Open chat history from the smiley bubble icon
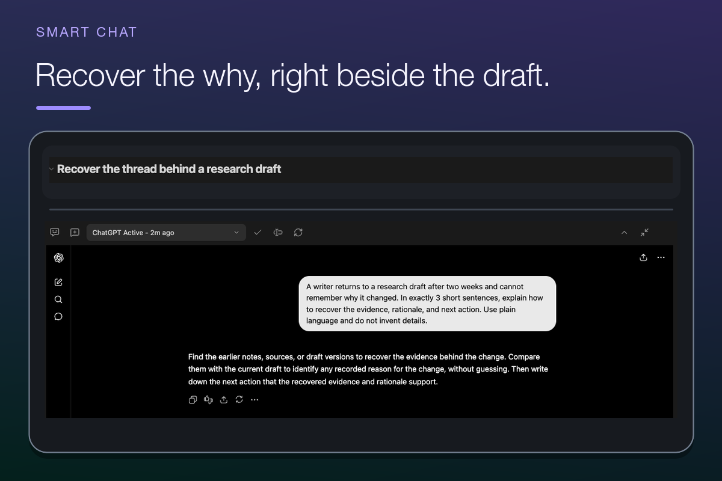The width and height of the screenshot is (722, 481). 55,232
